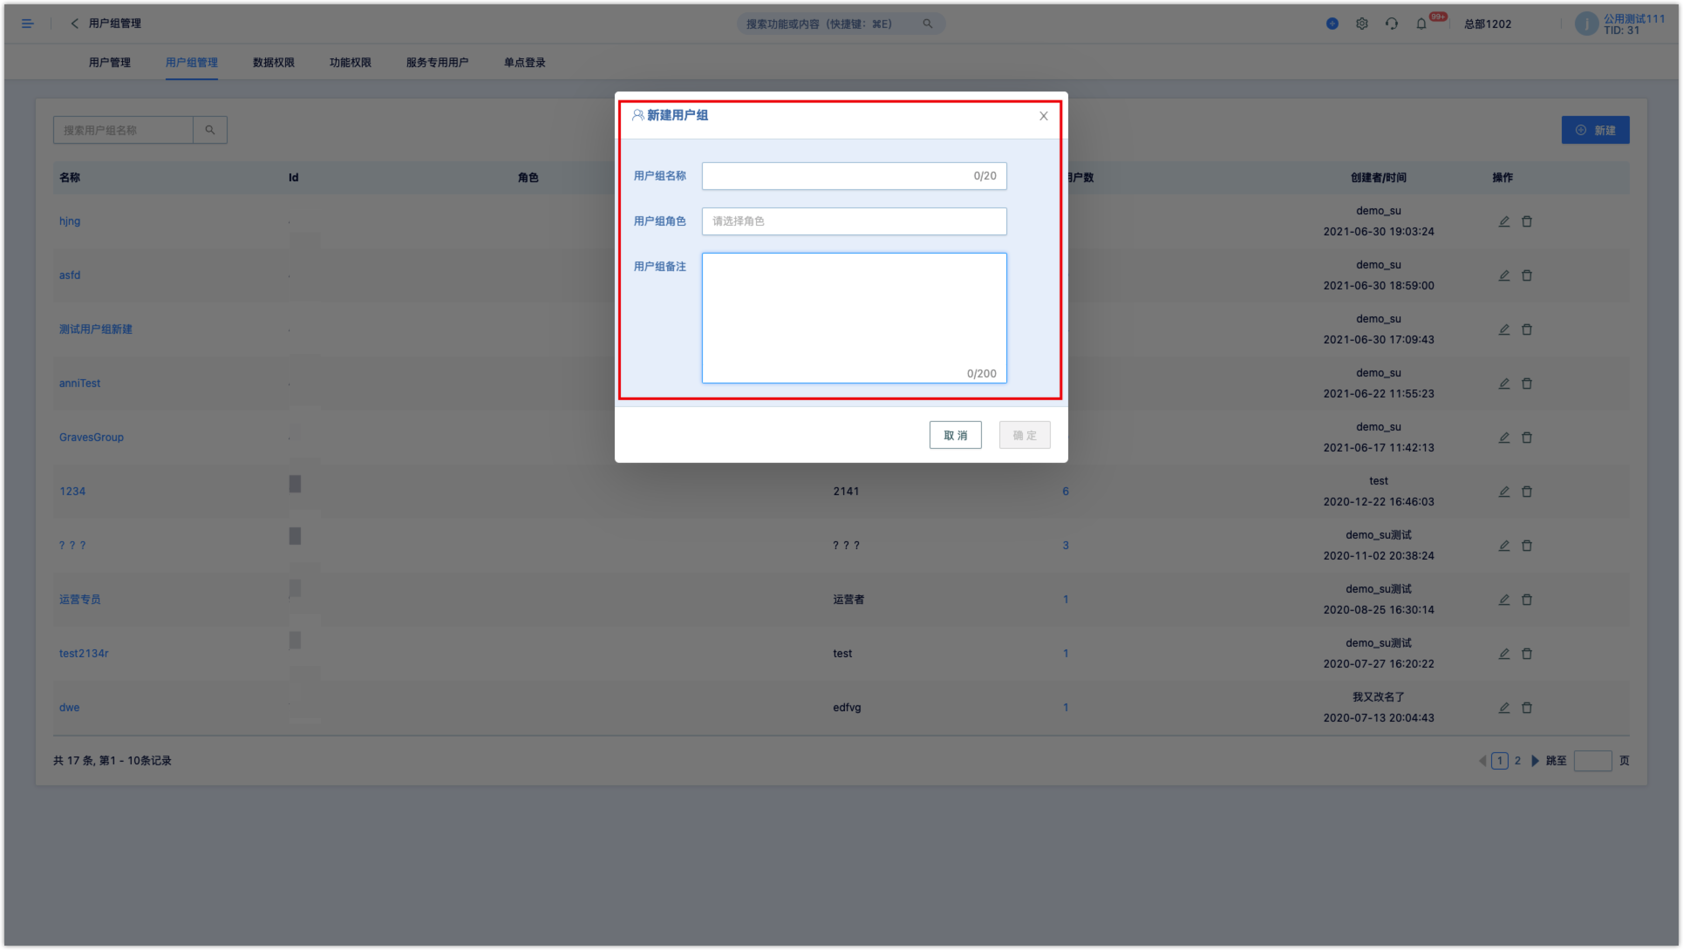Delete the 测试用户组新建 row

[1527, 330]
